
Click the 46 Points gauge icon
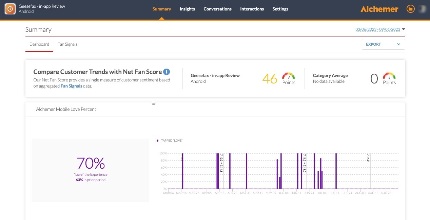click(x=289, y=76)
